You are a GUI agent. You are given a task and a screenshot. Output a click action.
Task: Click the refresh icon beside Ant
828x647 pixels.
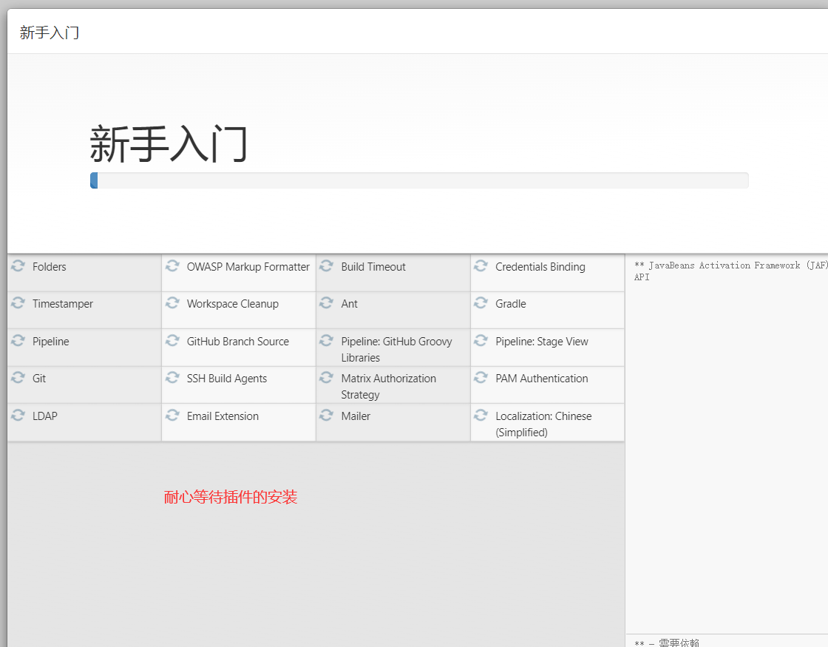[x=326, y=302]
